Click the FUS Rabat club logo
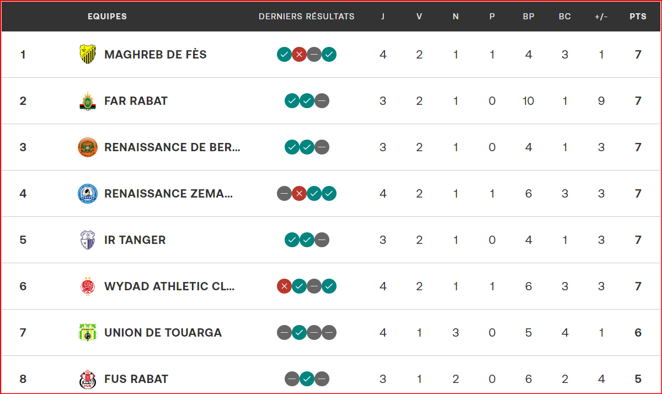Viewport: 662px width, 394px height. 88,379
